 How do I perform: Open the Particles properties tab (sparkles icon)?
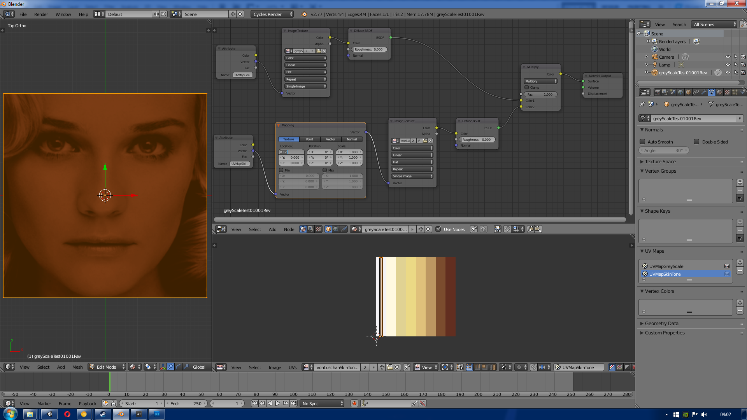(735, 92)
